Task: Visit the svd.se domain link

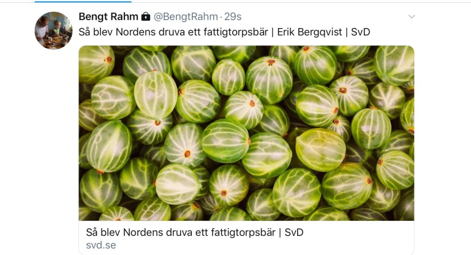Action: 101,245
